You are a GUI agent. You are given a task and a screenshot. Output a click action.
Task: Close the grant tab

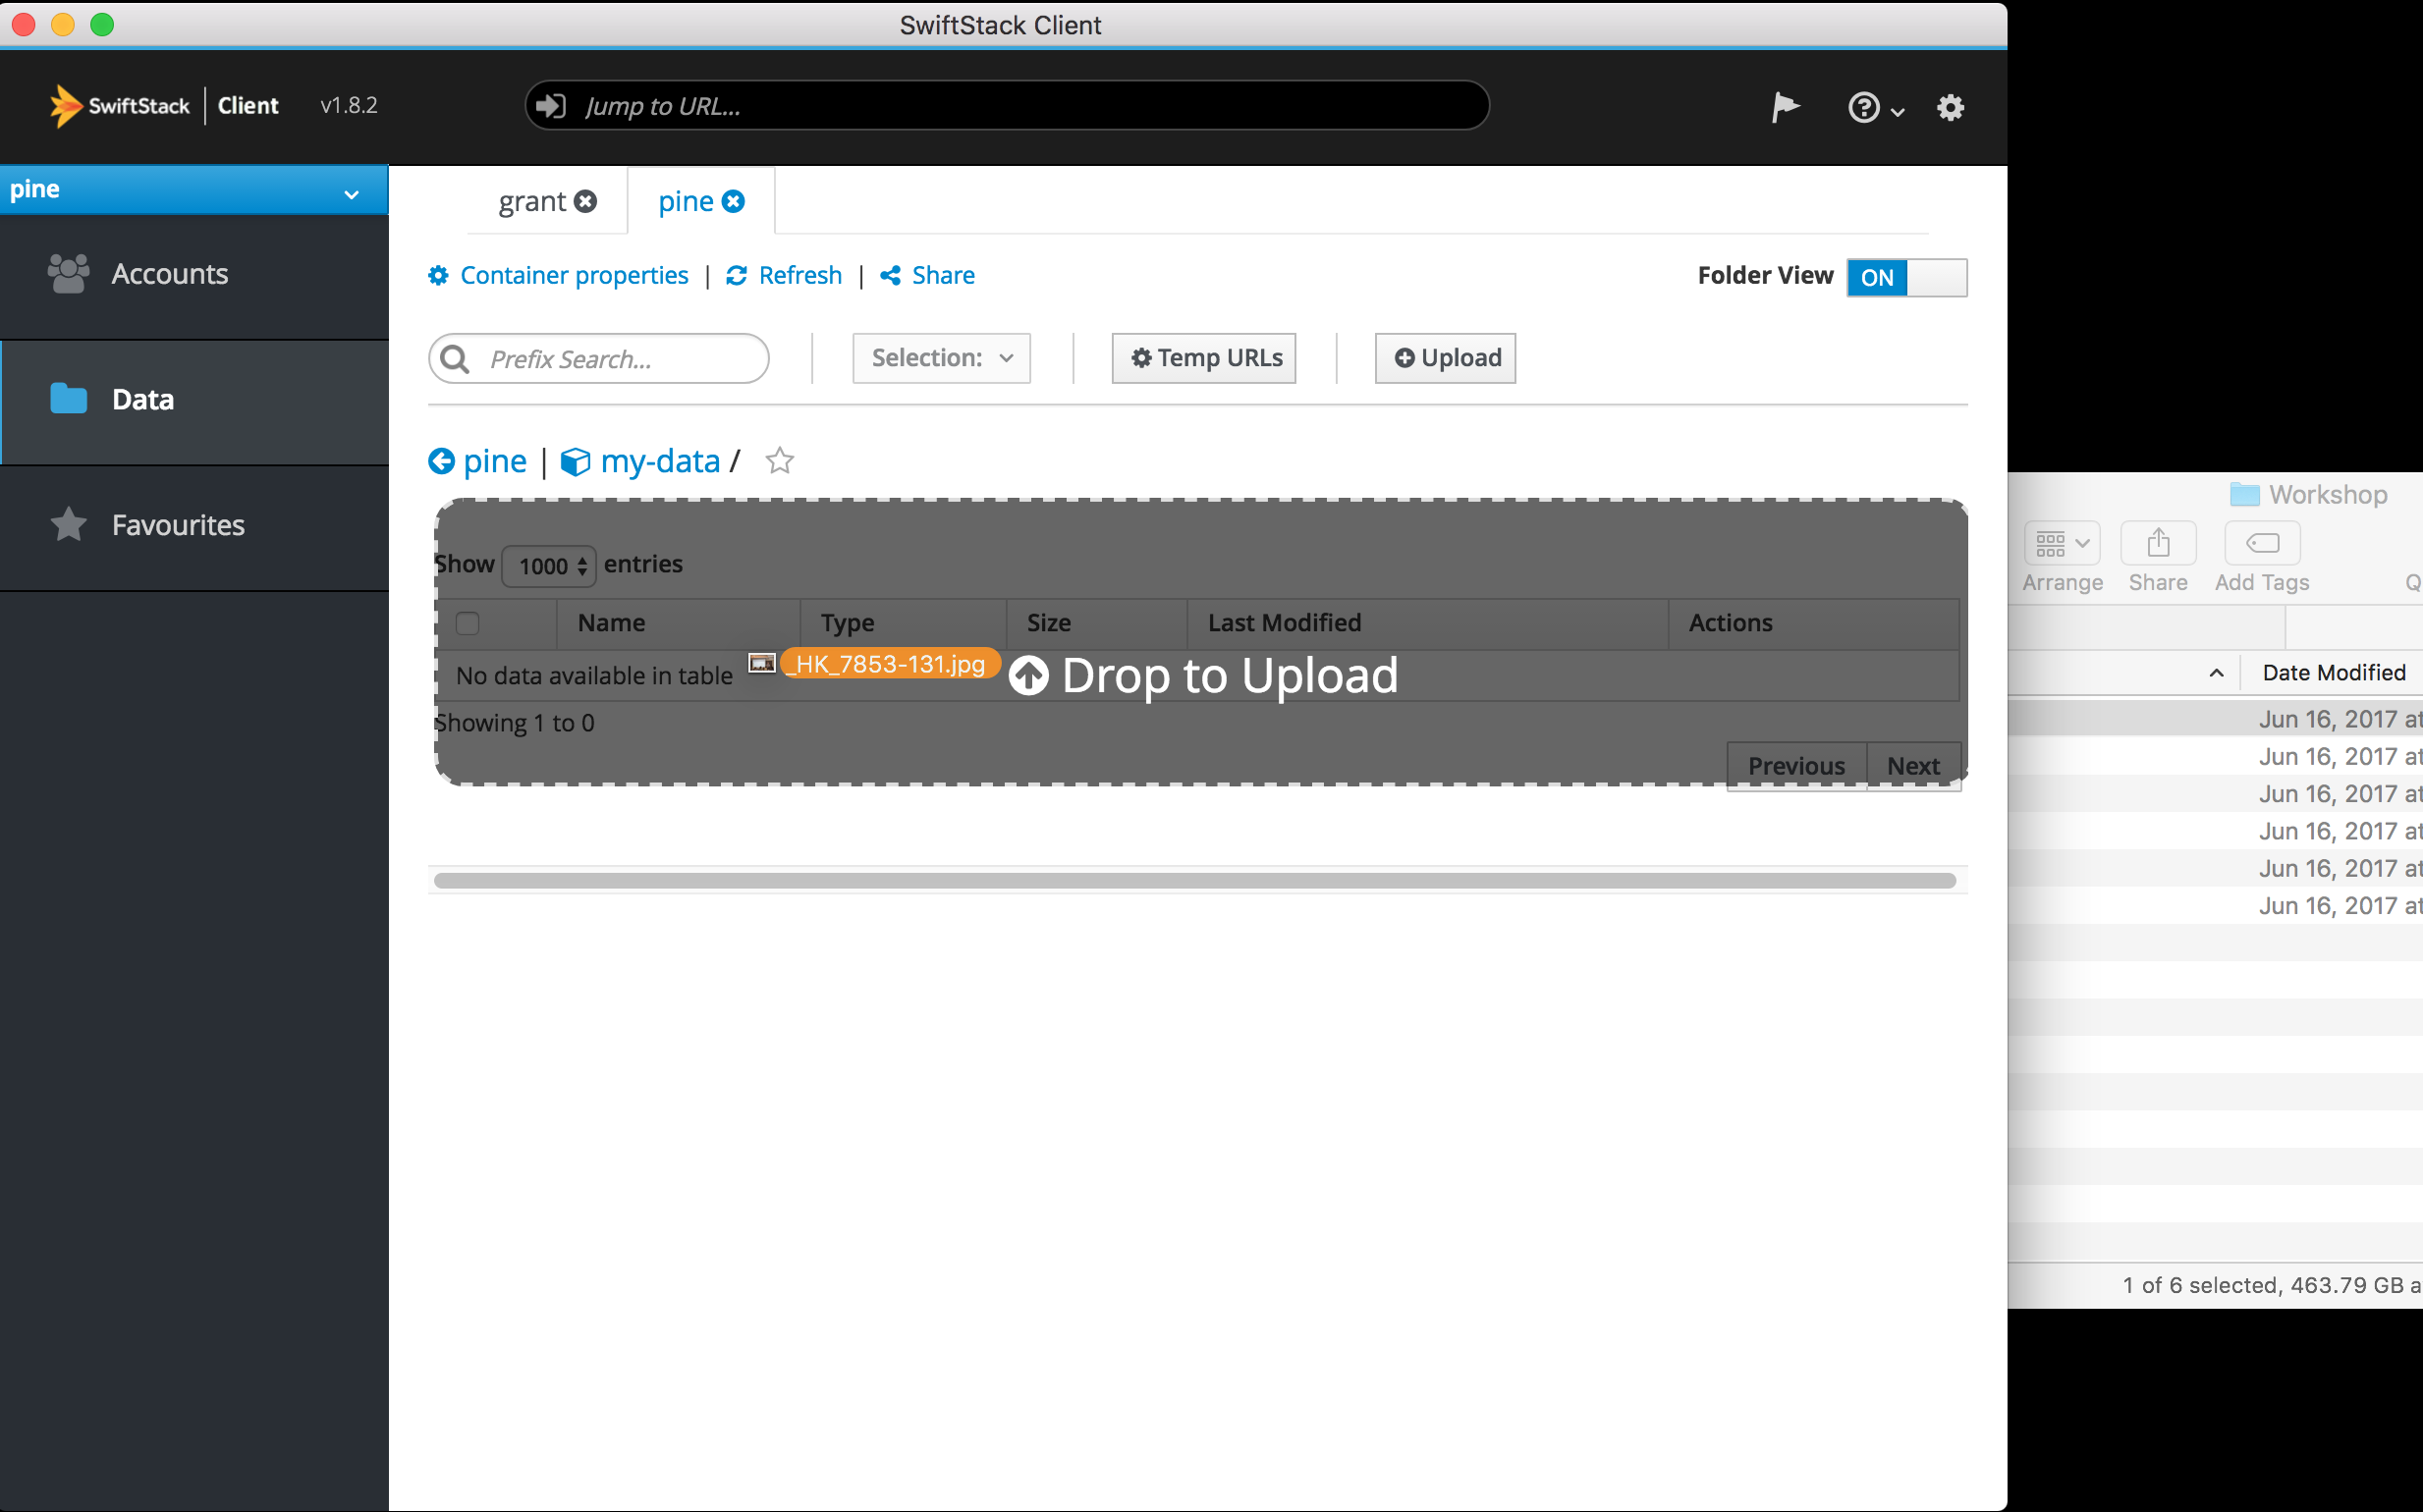586,202
